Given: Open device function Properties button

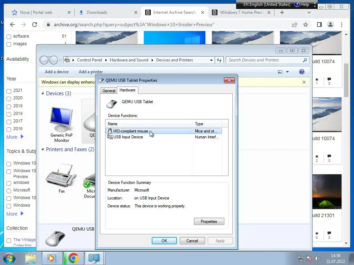Looking at the screenshot, I should [x=209, y=221].
